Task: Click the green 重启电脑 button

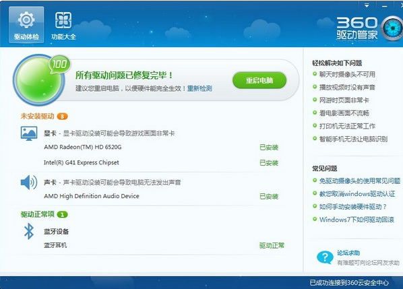Action: 259,80
